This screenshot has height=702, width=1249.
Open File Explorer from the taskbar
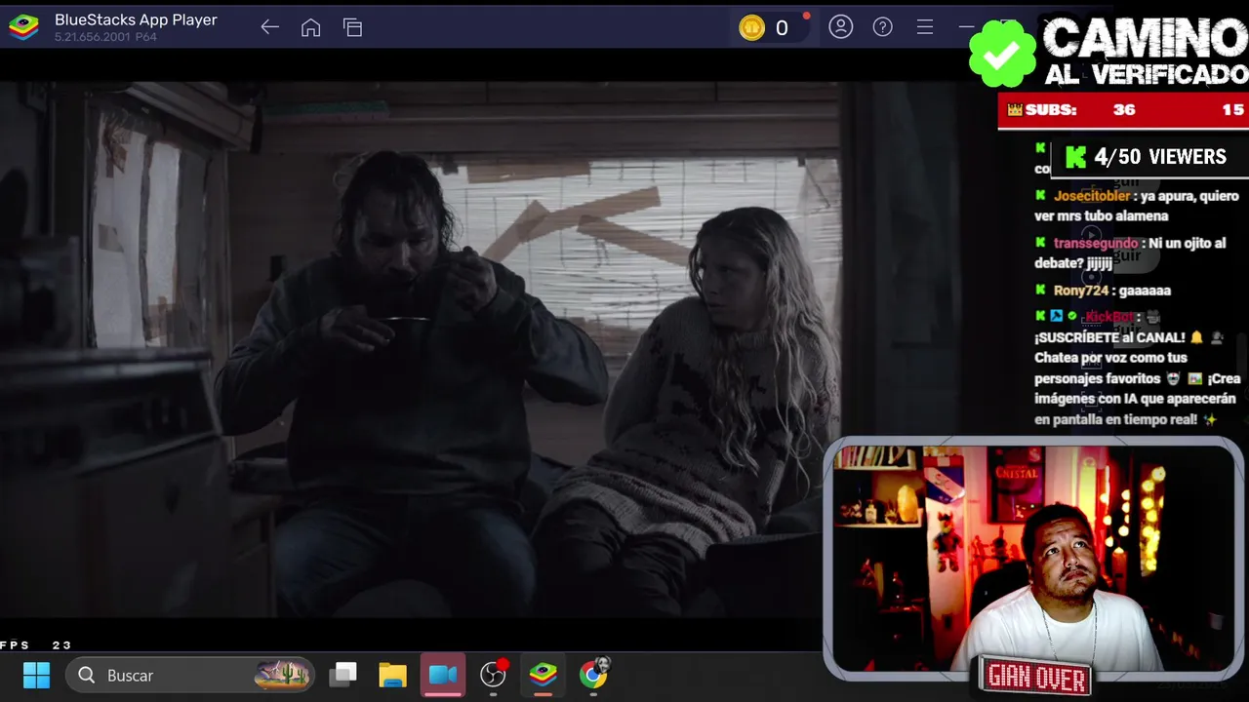[393, 675]
